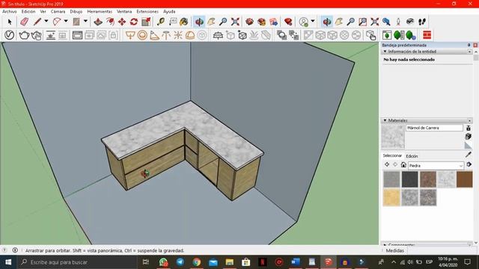Add a V-Ray sphere light
The width and height of the screenshot is (479, 269).
[142, 35]
